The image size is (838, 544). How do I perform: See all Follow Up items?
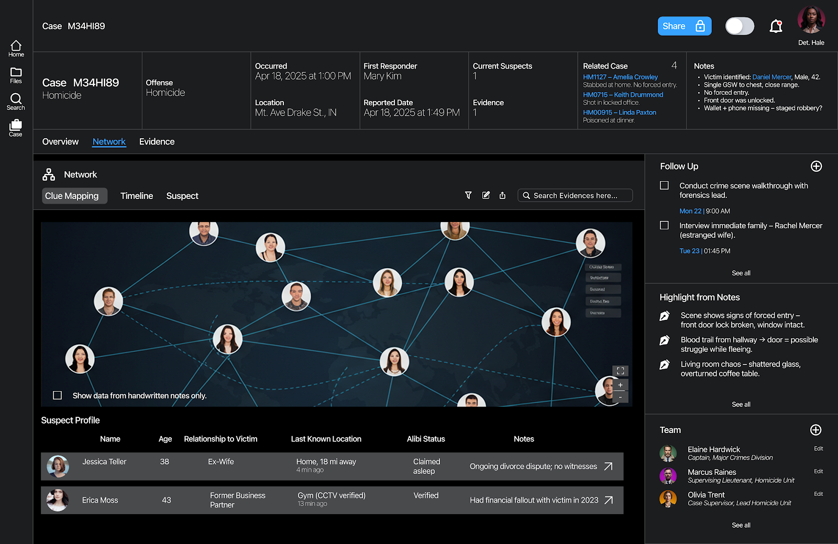(741, 273)
